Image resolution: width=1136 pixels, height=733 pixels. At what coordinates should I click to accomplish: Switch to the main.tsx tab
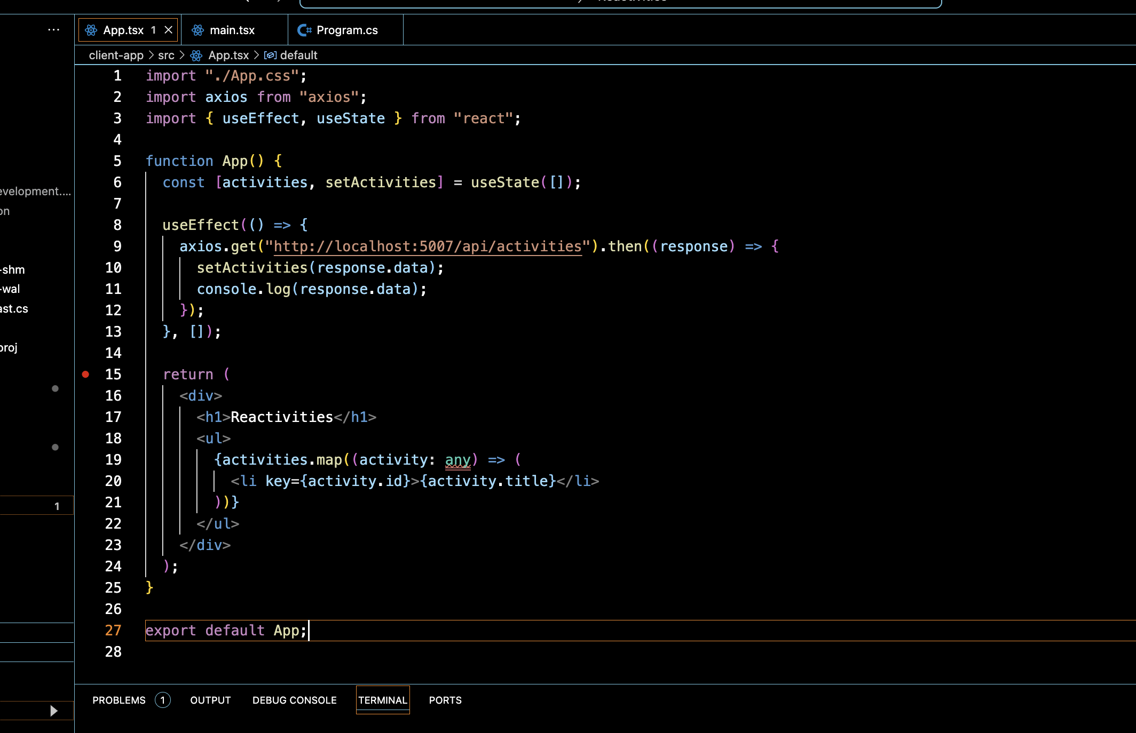coord(232,30)
